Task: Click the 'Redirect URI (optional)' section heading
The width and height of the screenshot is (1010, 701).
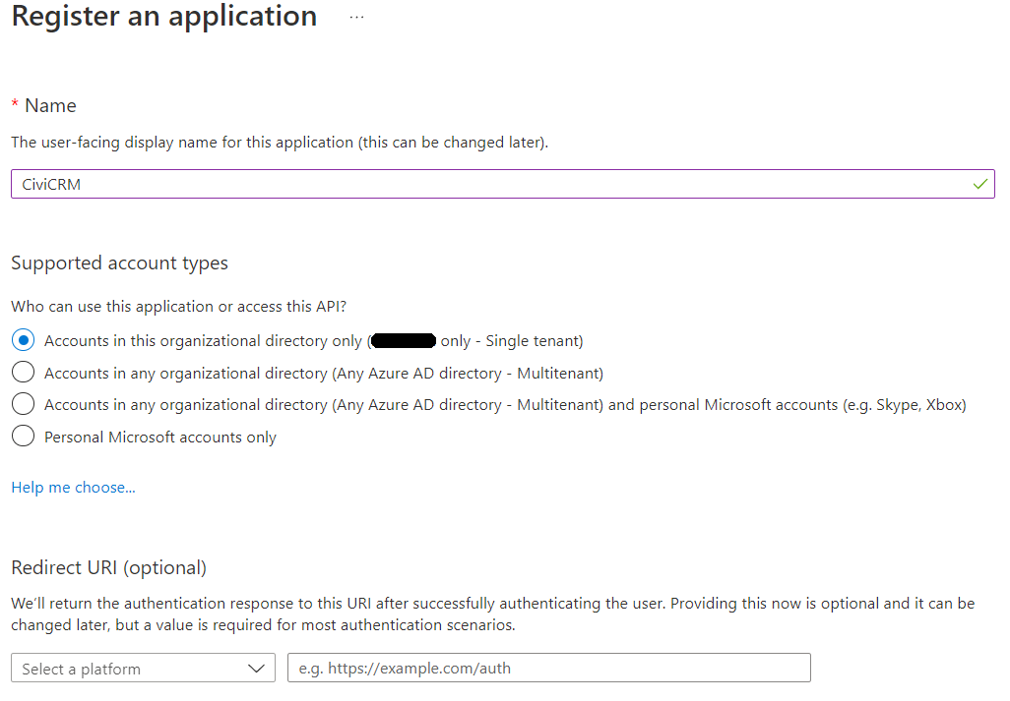Action: (108, 567)
